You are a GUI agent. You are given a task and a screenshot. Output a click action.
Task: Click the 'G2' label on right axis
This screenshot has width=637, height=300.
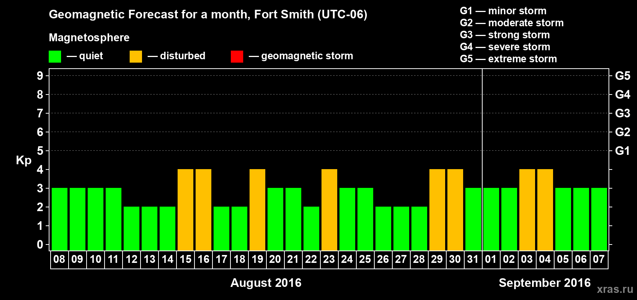coord(623,132)
